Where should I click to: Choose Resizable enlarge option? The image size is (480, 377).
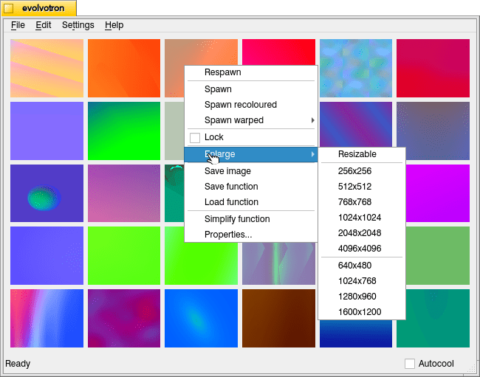[x=362, y=154]
